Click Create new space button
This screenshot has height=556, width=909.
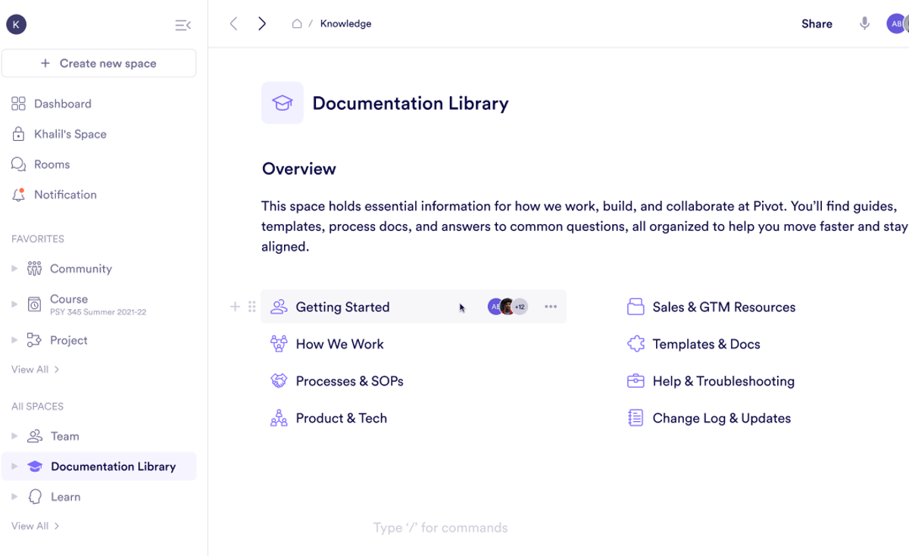(x=98, y=64)
